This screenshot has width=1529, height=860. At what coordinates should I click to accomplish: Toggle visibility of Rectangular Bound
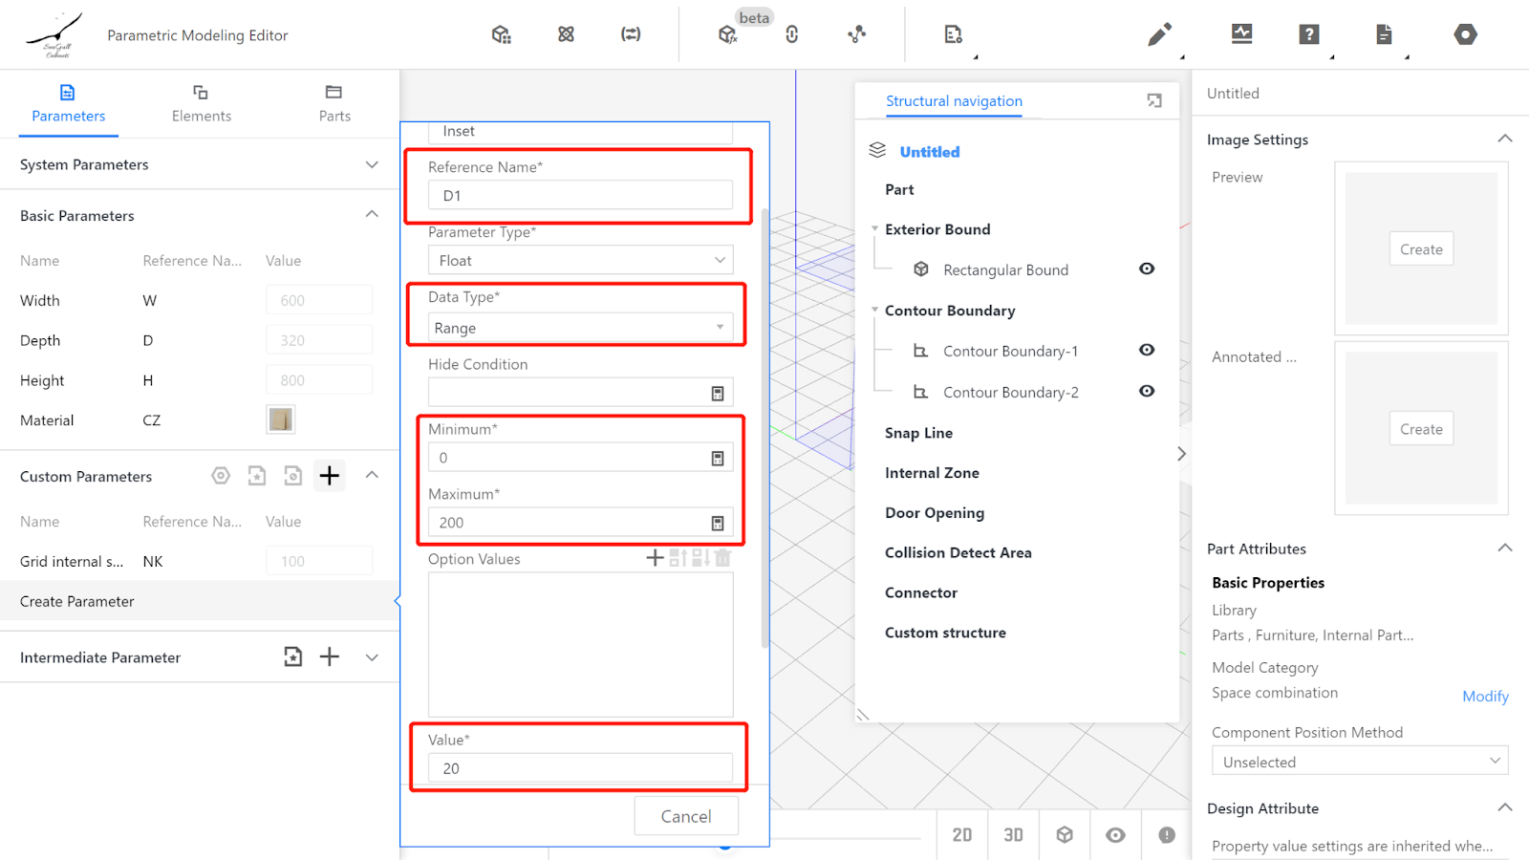pos(1147,269)
